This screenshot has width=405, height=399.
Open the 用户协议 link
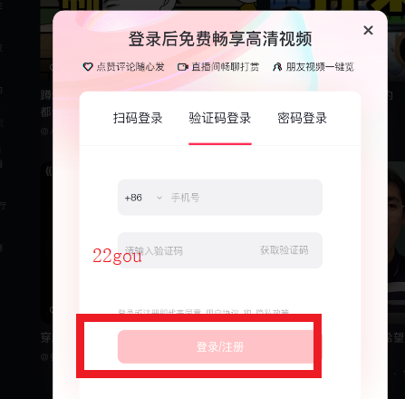point(222,312)
